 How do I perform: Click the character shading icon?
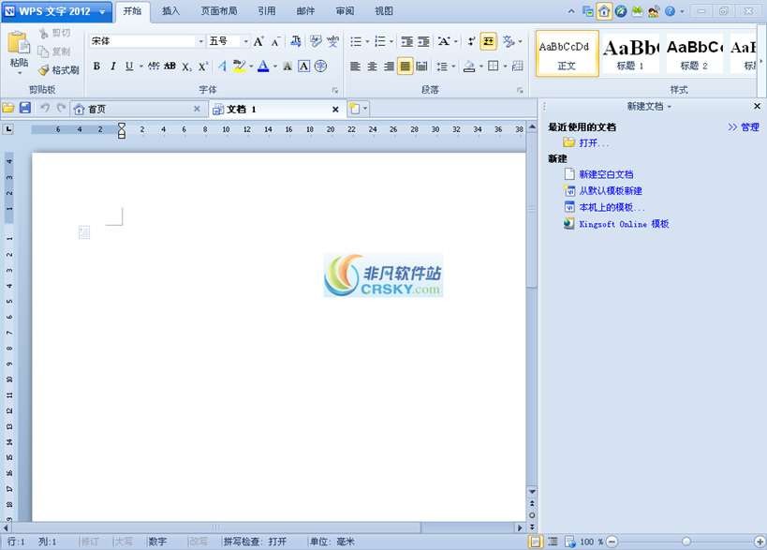pyautogui.click(x=288, y=67)
